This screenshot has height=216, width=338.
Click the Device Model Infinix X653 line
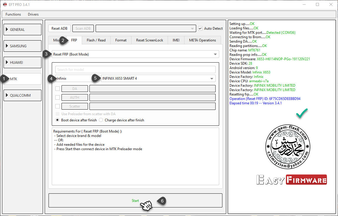pyautogui.click(x=250, y=72)
